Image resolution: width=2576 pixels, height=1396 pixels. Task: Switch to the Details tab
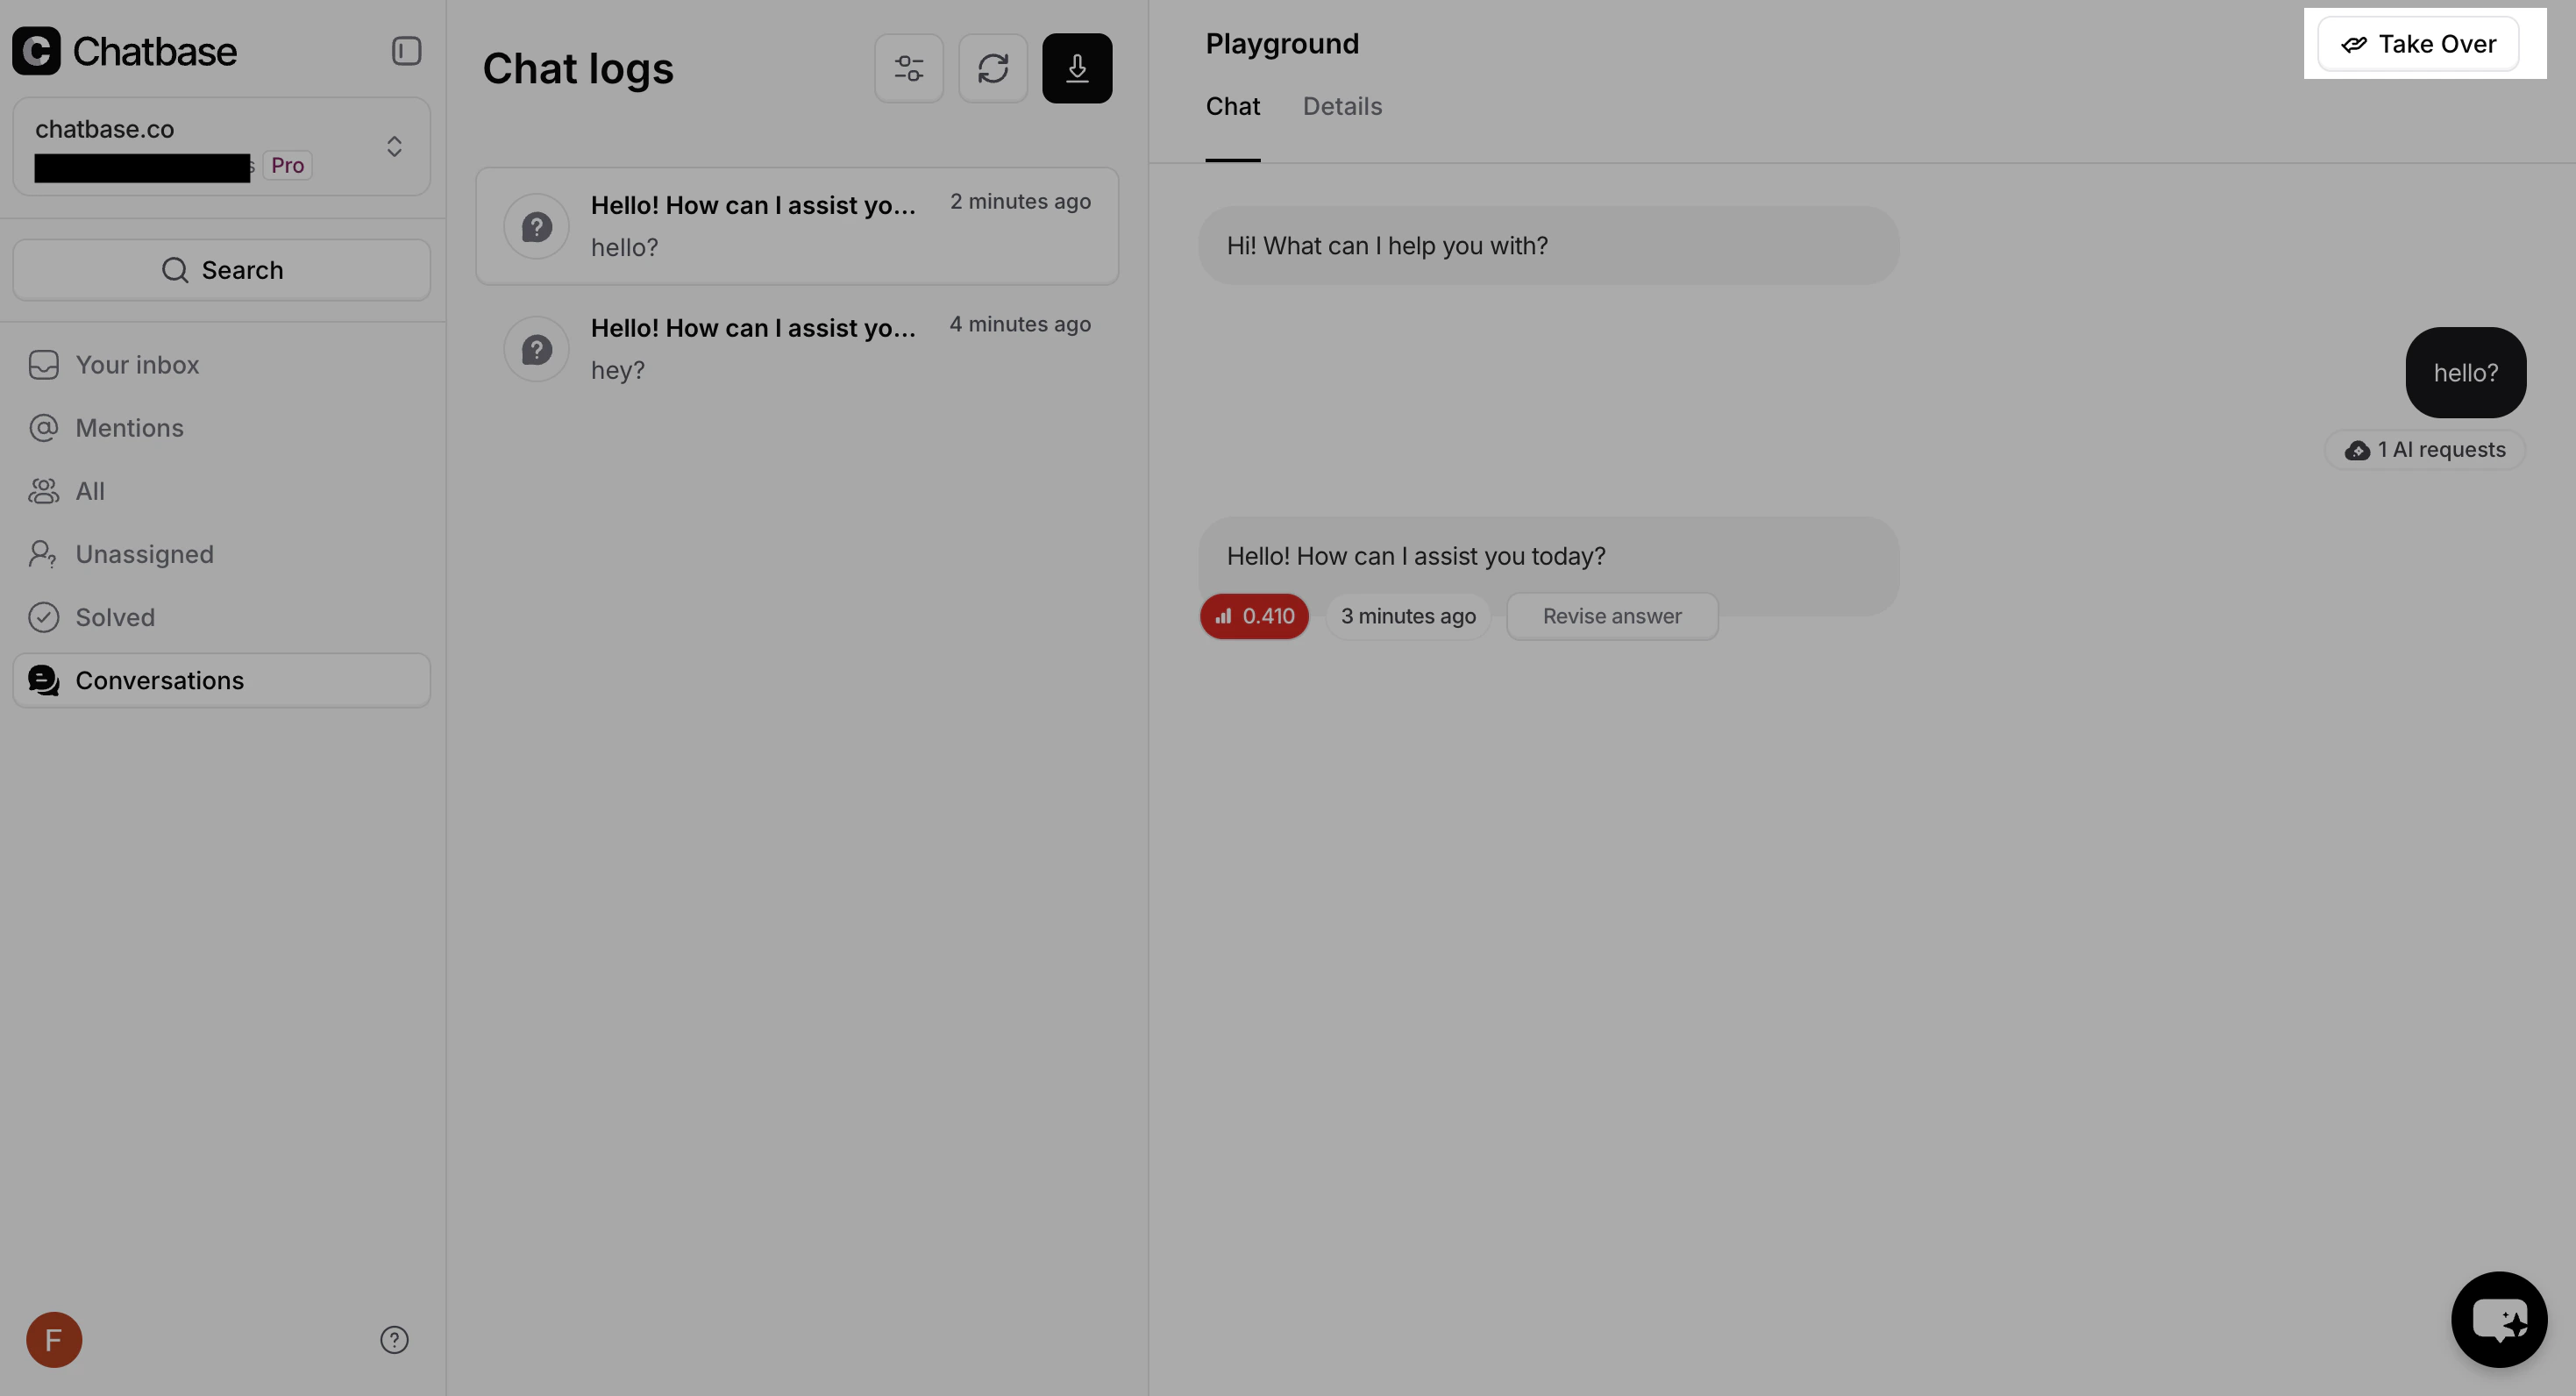1342,107
